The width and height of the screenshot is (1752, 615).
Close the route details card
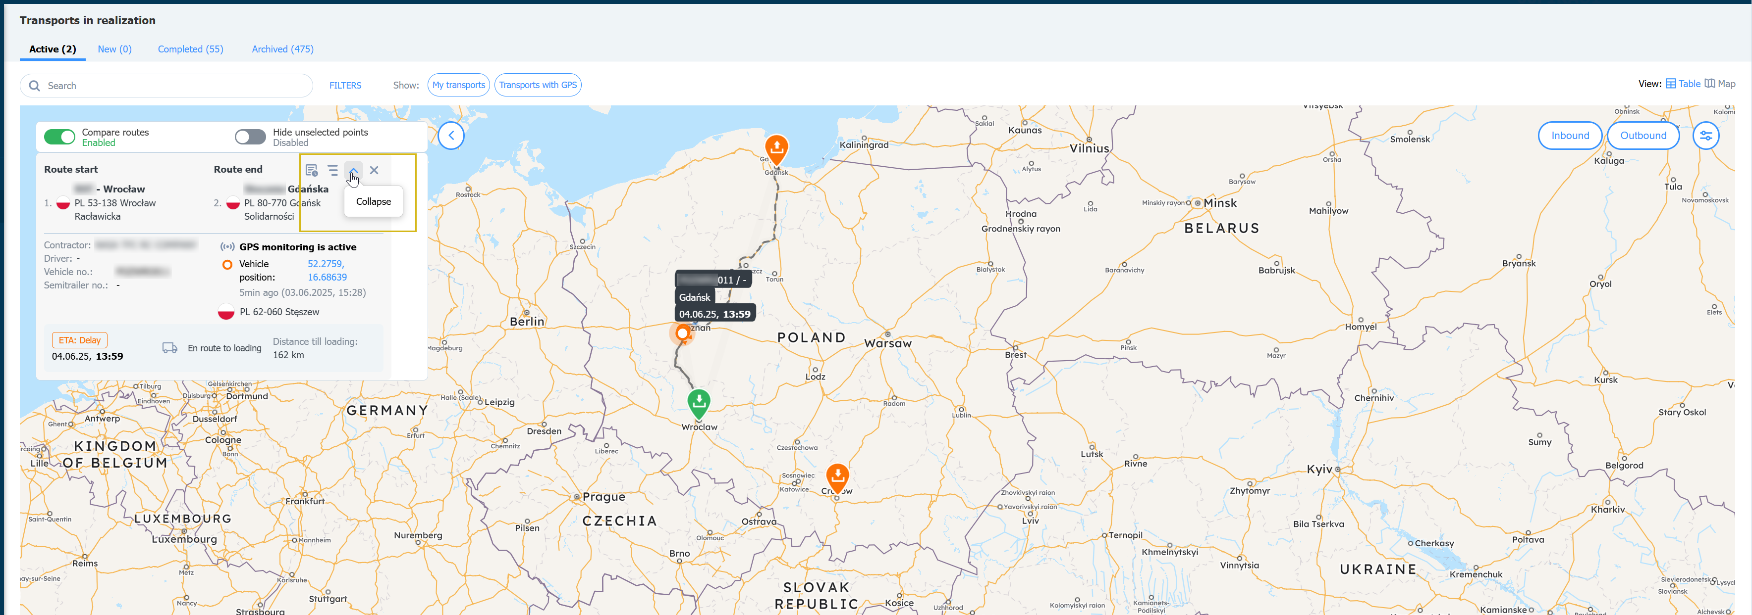click(x=374, y=170)
